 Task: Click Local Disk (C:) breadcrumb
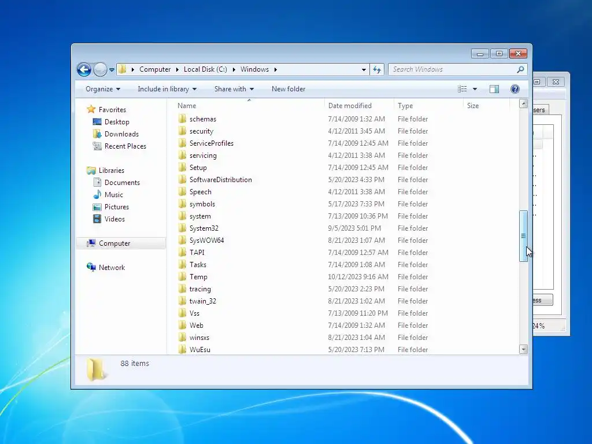click(205, 69)
